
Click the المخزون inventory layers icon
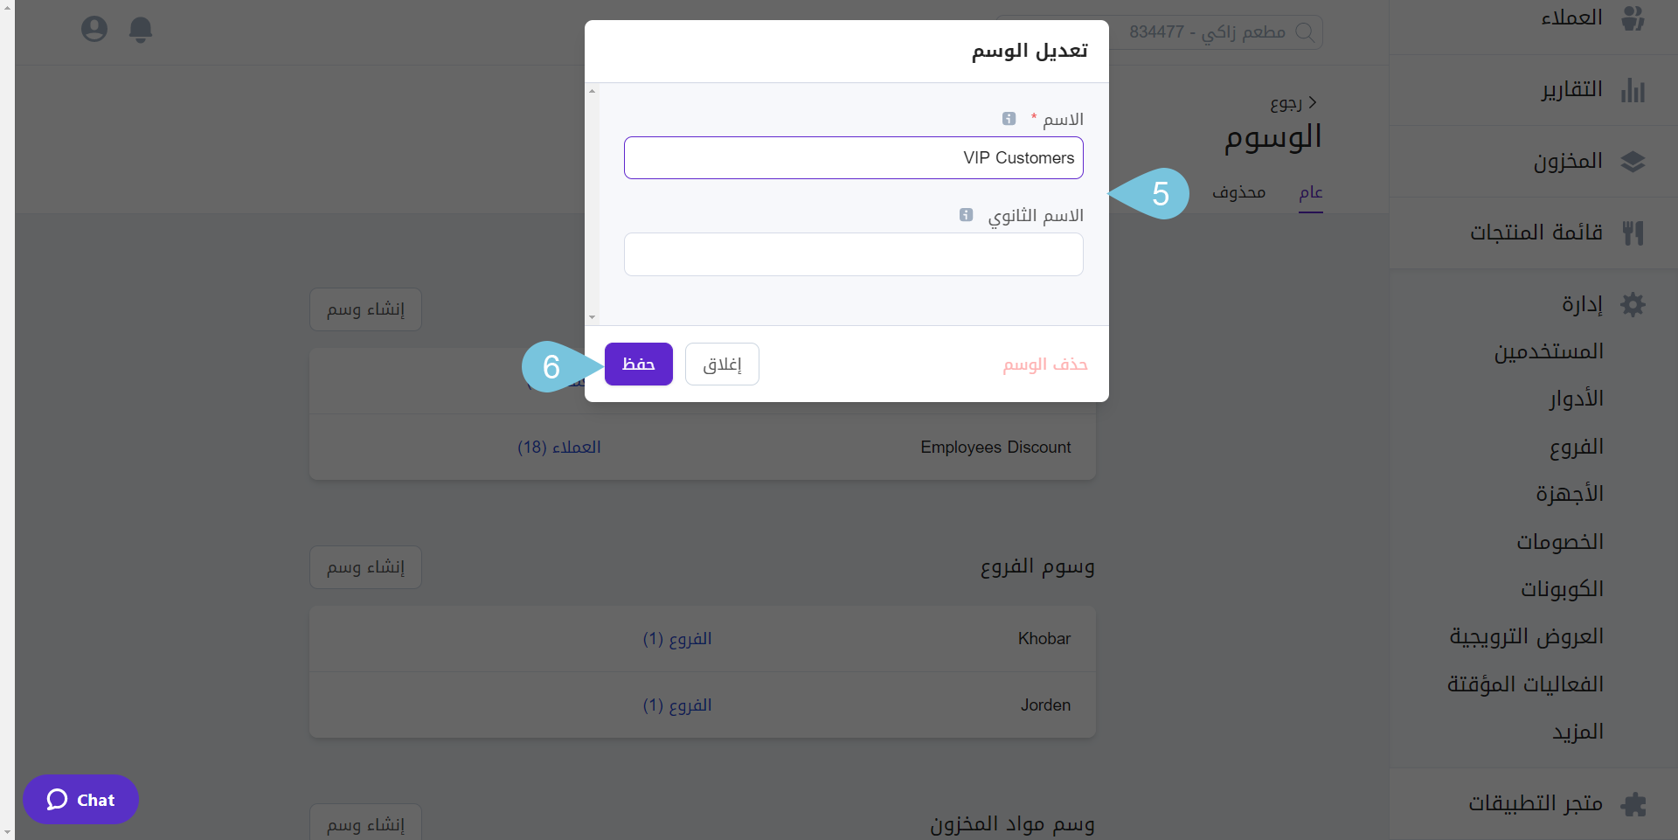point(1633,162)
